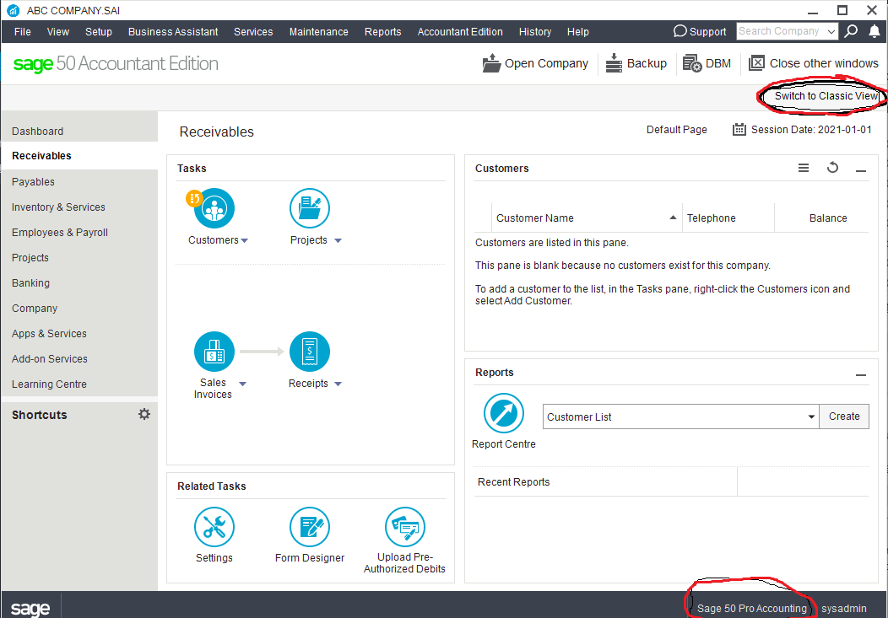The width and height of the screenshot is (888, 618).
Task: Expand the Receipts dropdown arrow
Action: [338, 384]
